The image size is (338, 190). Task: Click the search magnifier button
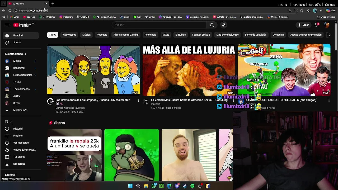click(x=212, y=25)
